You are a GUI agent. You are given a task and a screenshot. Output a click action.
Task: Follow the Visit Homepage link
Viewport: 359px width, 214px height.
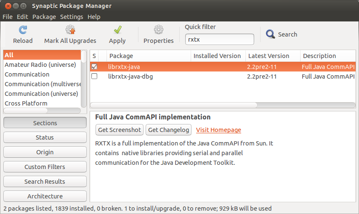click(x=218, y=130)
